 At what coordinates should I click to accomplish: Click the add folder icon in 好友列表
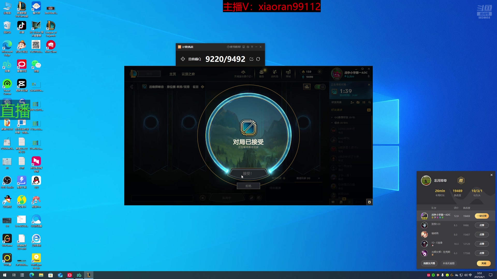coord(358,102)
